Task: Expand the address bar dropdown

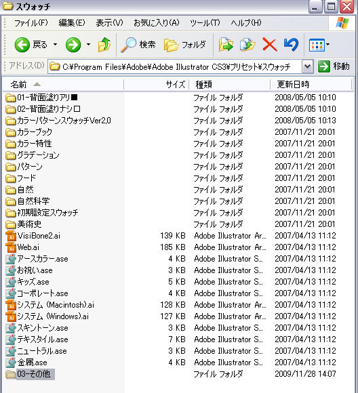Action: coord(307,66)
